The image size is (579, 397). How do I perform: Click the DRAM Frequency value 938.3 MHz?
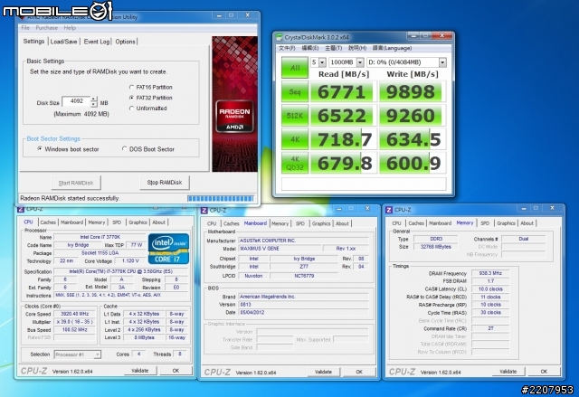click(490, 273)
